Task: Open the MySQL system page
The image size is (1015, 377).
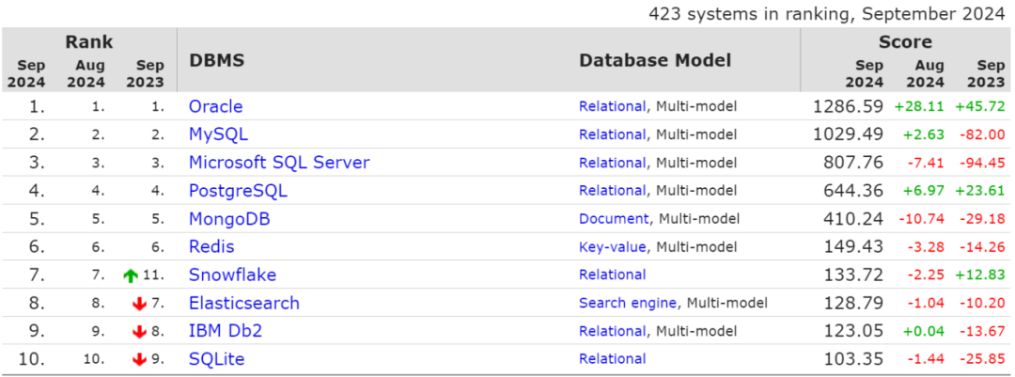Action: tap(218, 134)
